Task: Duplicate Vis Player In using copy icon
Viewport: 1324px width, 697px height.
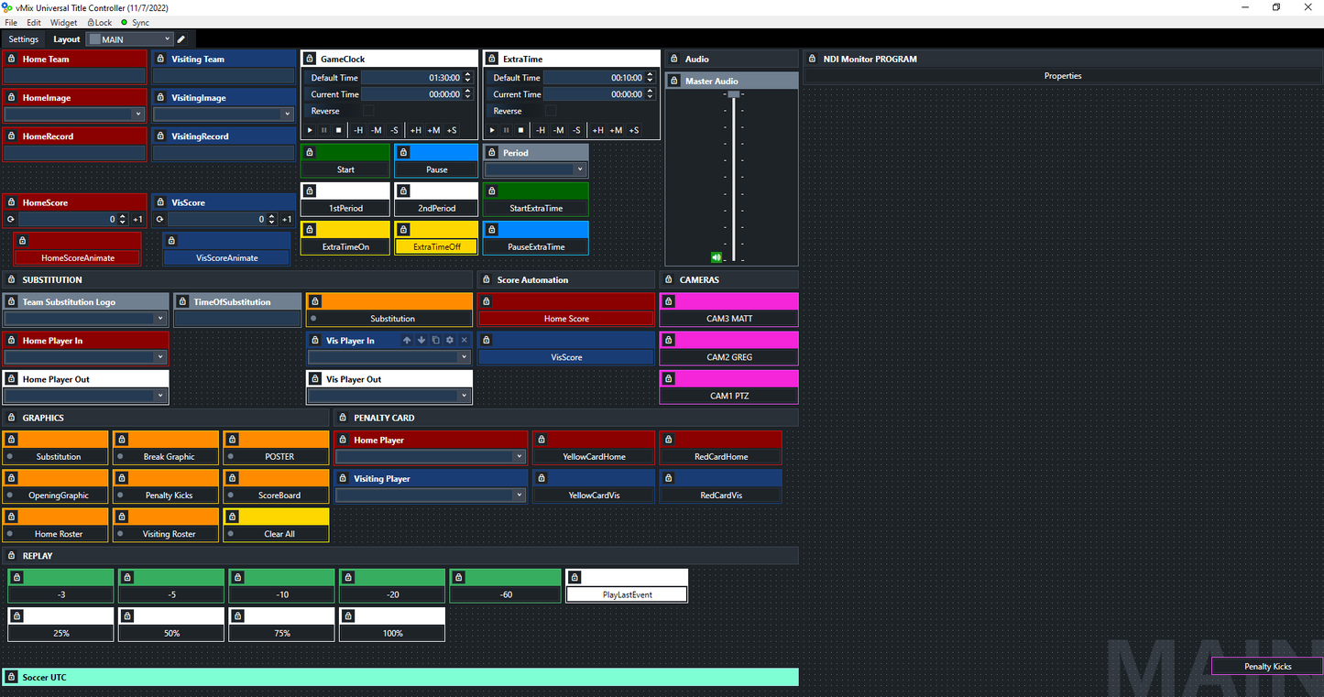Action: (x=435, y=340)
